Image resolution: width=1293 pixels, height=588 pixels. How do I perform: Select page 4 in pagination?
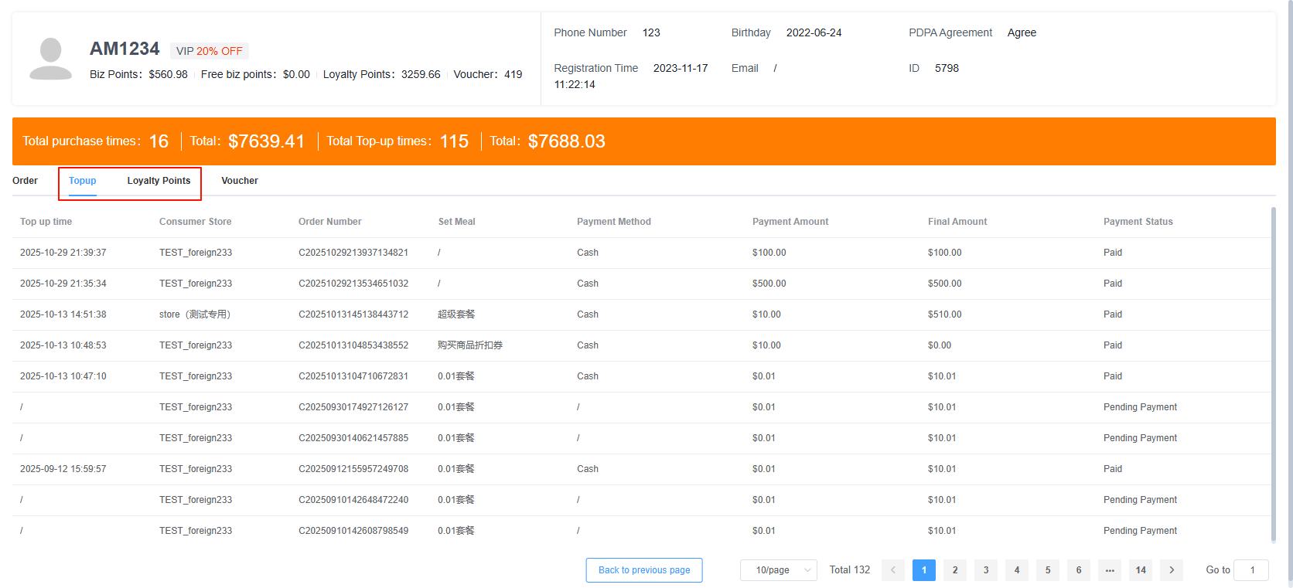tap(1017, 570)
